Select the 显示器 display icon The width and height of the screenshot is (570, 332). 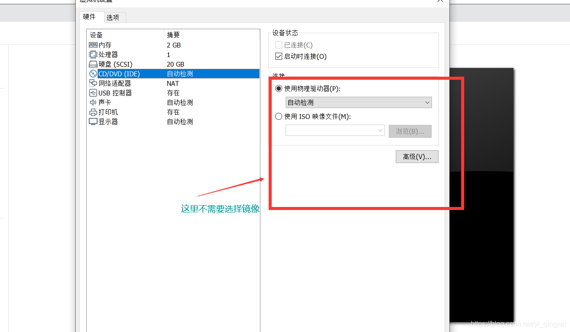click(x=94, y=122)
